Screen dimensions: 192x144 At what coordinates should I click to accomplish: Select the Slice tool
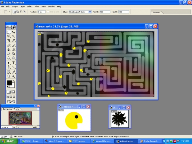(x=13, y=40)
